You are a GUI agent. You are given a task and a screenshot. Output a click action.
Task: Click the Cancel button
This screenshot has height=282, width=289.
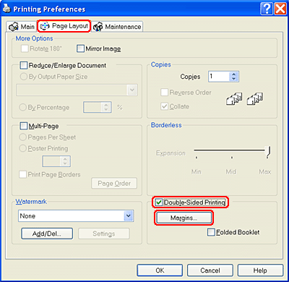[210, 270]
